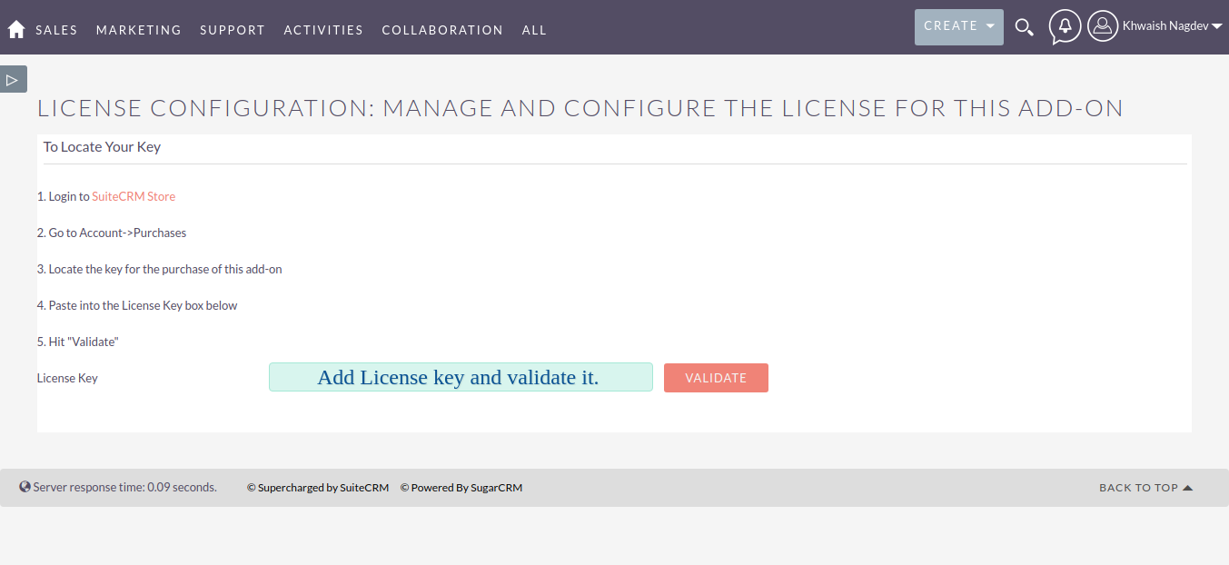This screenshot has width=1229, height=565.
Task: Open the search magnifier icon
Action: click(1025, 27)
